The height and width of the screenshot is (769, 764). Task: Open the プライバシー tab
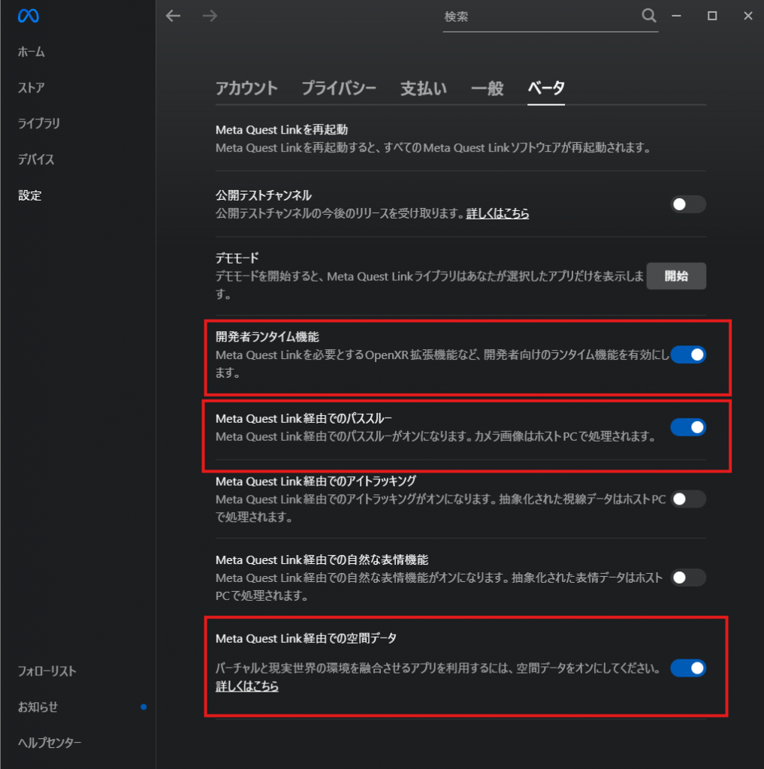339,88
